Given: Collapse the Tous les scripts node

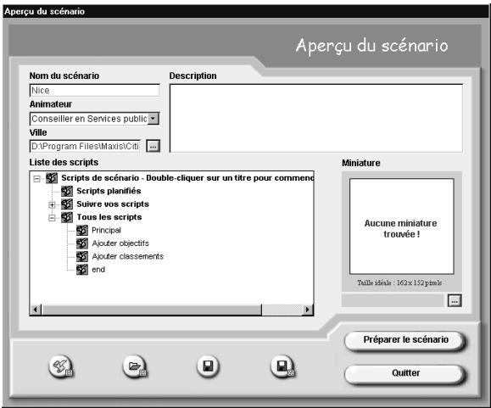Looking at the screenshot, I should coord(52,218).
